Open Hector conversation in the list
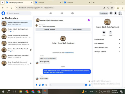Screen dimensions: 125x94 coord(16,24)
